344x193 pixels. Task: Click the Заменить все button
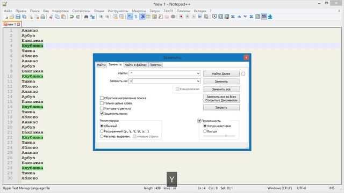tap(221, 90)
